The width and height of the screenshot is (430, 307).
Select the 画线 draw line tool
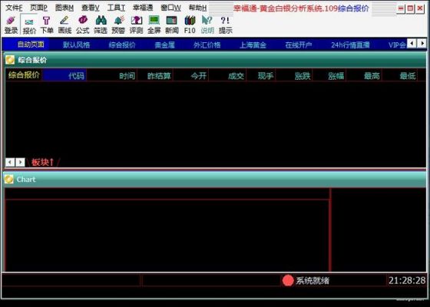(x=64, y=25)
